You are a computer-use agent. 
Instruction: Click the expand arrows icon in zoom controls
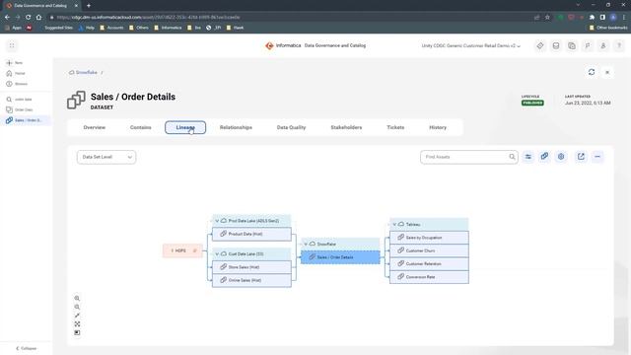pos(77,316)
